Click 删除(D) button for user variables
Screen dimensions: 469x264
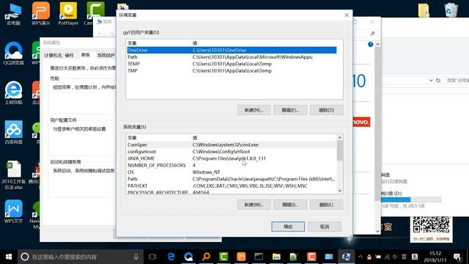click(326, 110)
